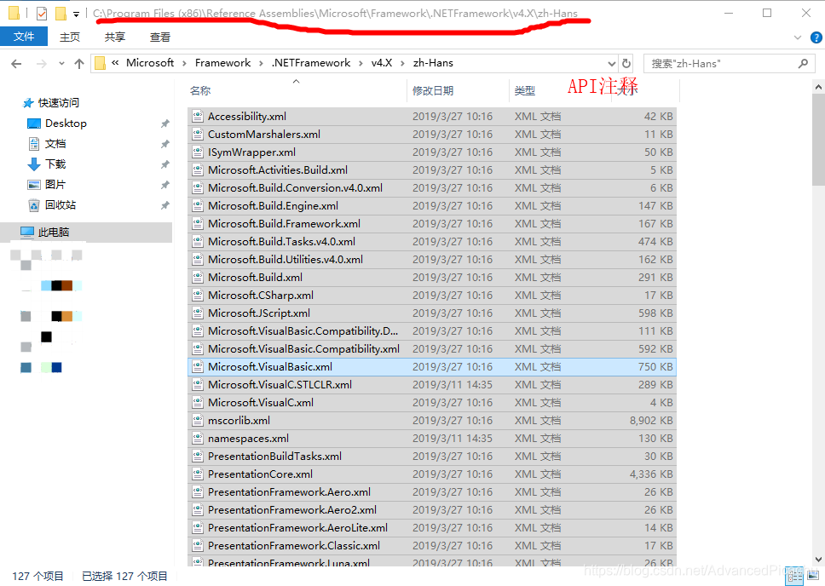Unpin 下载 using its pin icon
Viewport: 825px width, 586px height.
(165, 164)
